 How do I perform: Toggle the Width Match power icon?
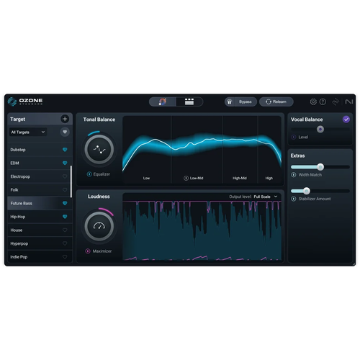point(294,175)
